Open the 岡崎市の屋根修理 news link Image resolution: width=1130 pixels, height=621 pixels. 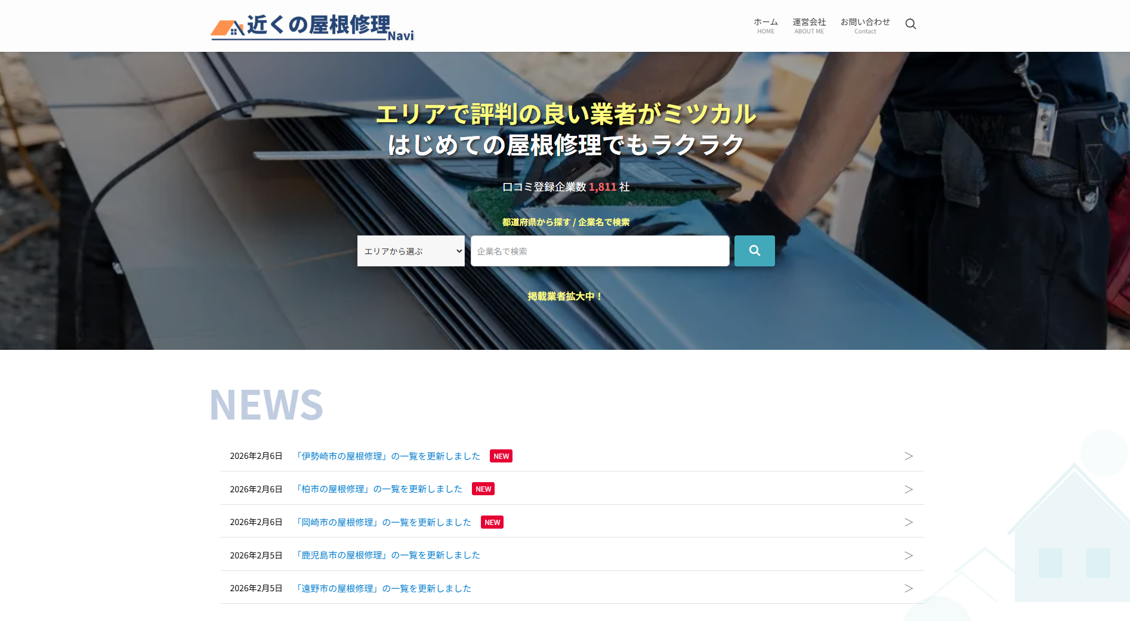tap(382, 521)
